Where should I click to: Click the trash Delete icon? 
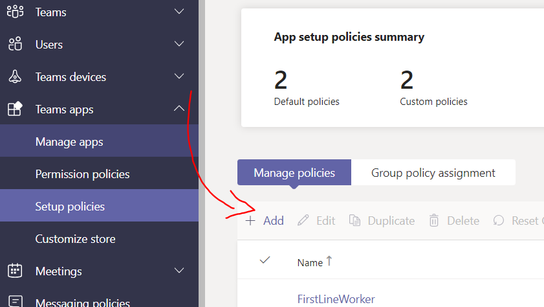point(433,220)
